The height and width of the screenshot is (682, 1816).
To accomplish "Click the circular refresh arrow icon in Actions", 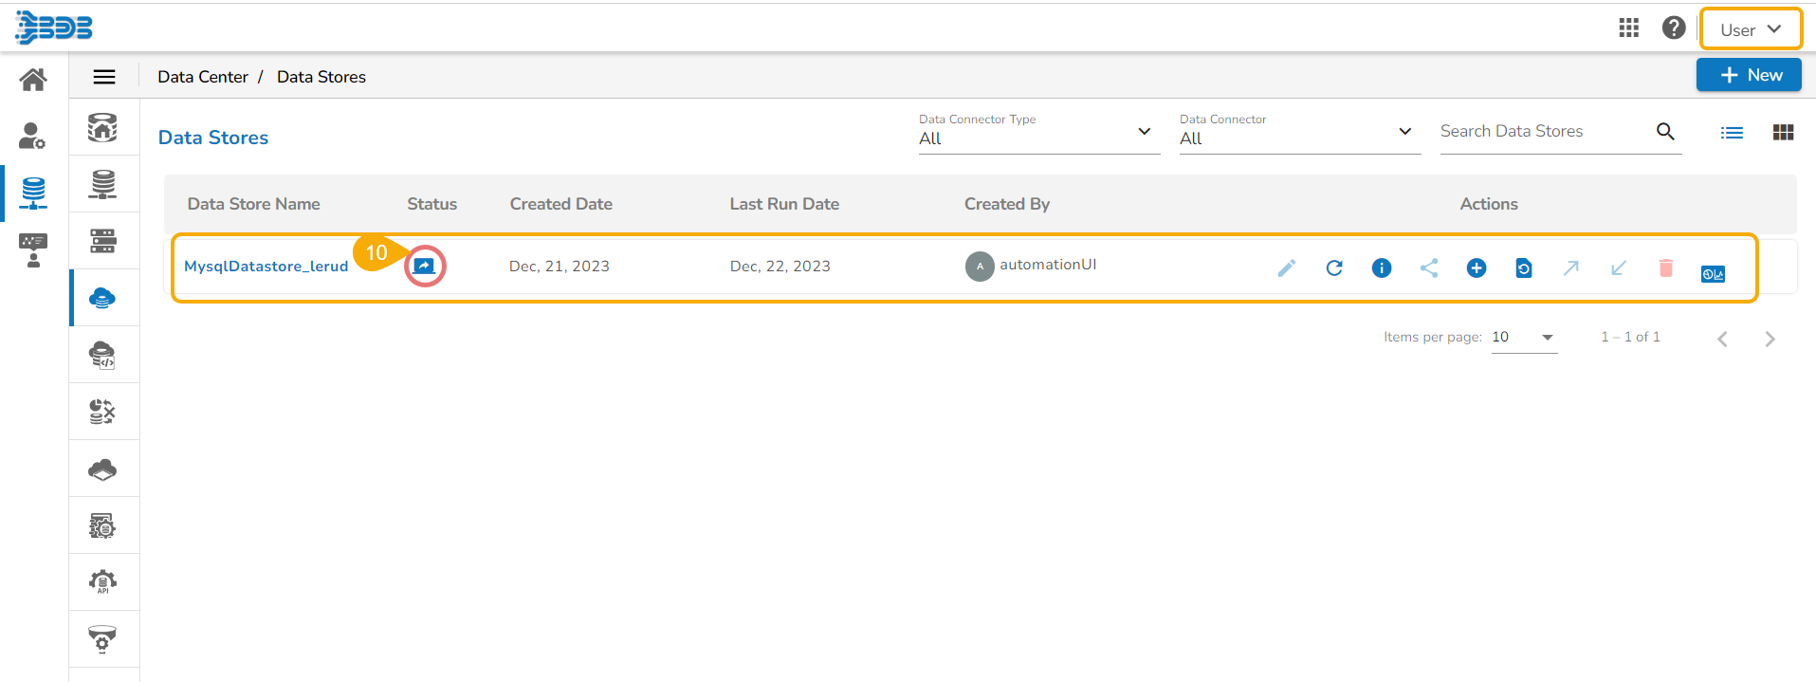I will [x=1334, y=268].
